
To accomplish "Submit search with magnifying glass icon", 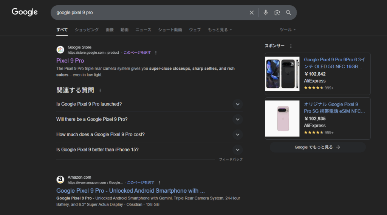I will 288,12.
